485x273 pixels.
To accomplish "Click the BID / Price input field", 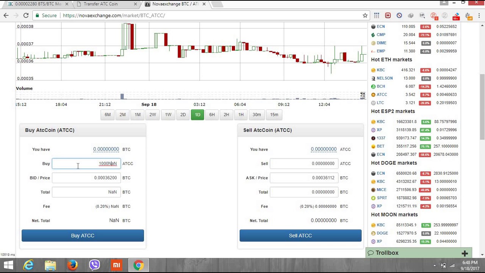I will point(86,178).
